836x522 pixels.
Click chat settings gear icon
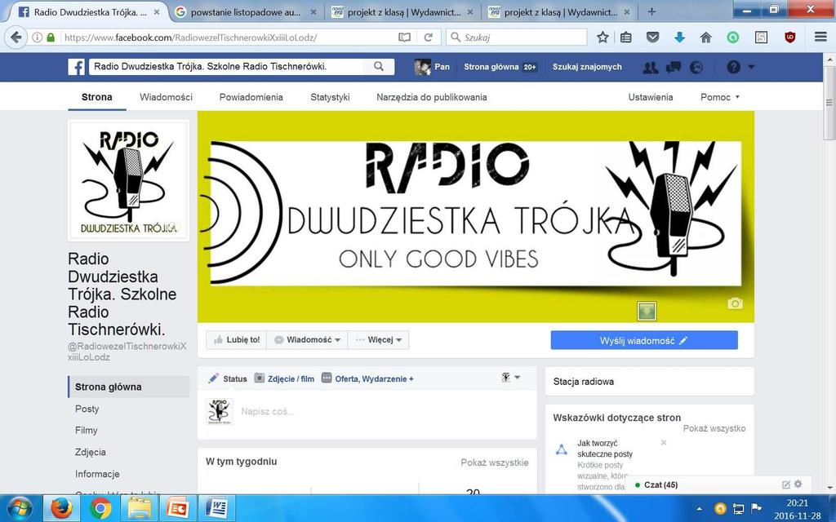(798, 484)
